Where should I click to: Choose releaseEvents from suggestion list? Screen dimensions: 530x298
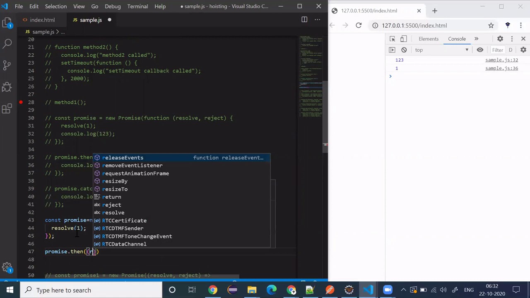point(182,158)
